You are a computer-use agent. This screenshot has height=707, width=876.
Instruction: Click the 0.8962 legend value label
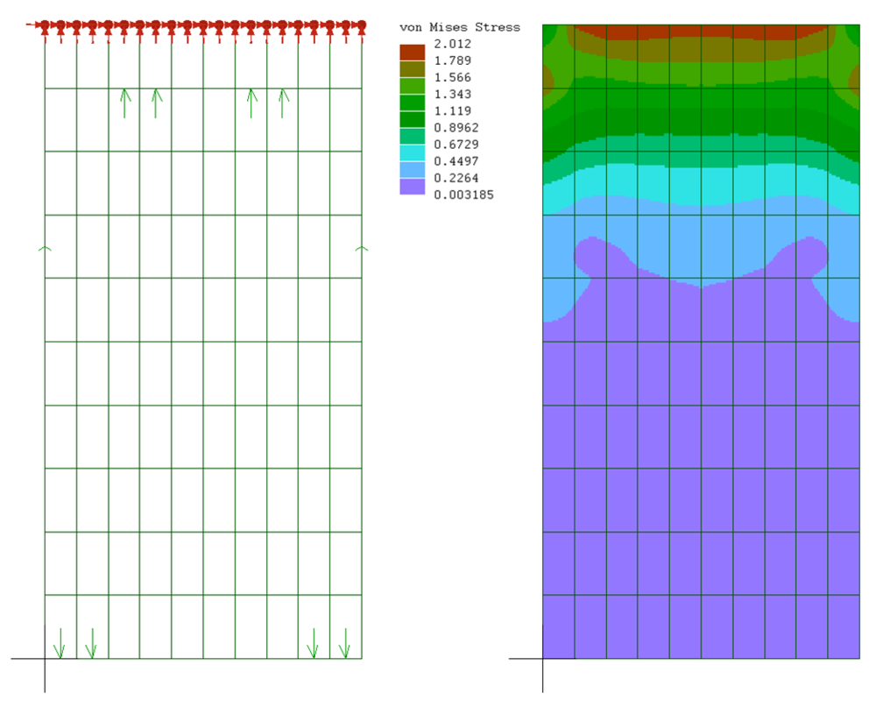456,128
